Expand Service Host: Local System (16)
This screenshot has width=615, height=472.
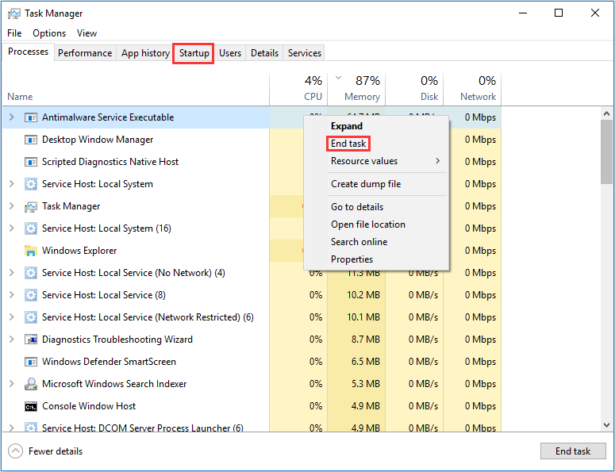[12, 228]
